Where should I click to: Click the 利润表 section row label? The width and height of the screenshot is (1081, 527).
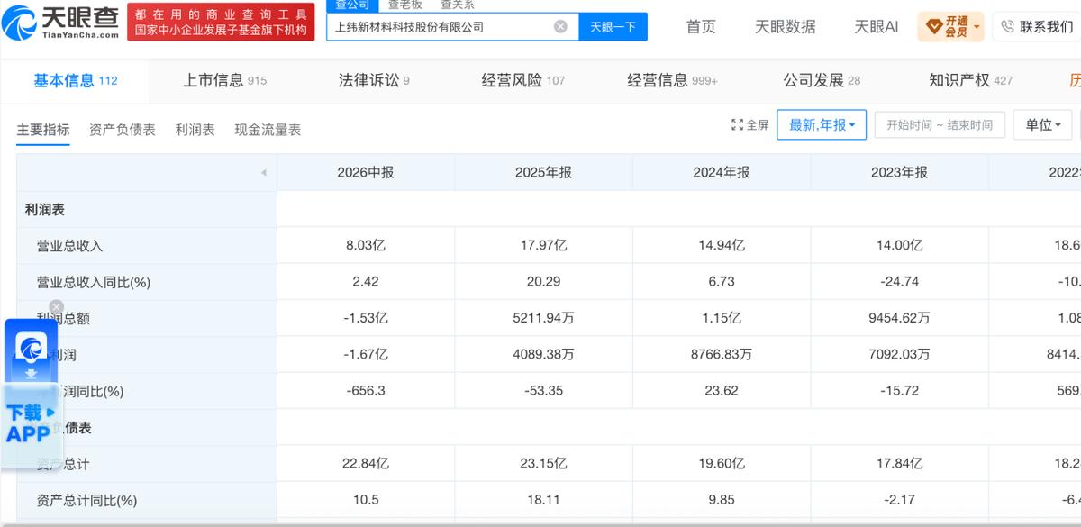point(44,209)
